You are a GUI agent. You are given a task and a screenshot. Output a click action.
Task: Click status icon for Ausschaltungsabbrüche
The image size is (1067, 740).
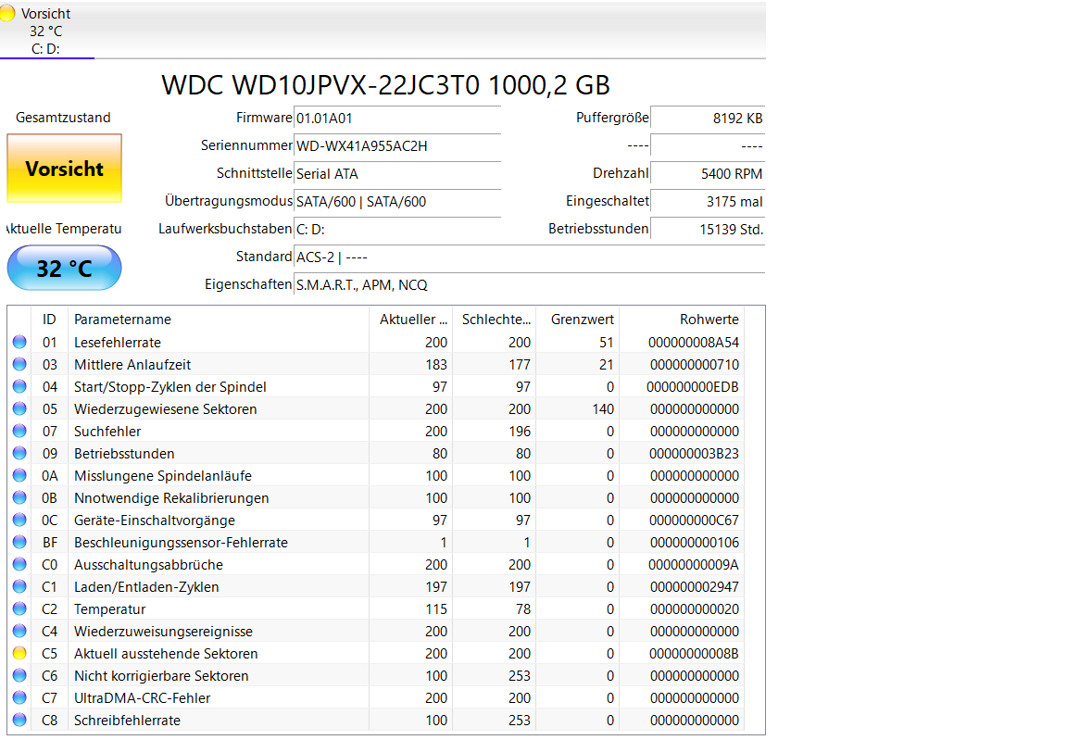tap(19, 565)
